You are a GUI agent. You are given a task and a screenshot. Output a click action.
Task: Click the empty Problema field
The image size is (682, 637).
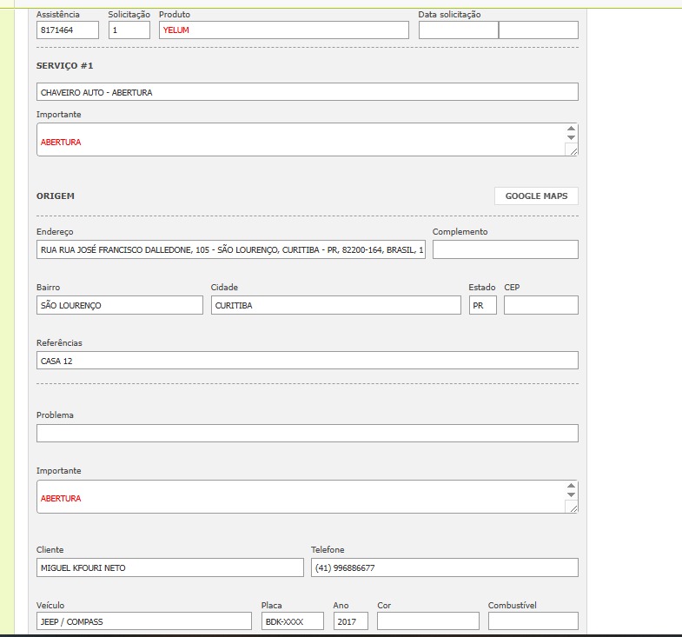[307, 434]
